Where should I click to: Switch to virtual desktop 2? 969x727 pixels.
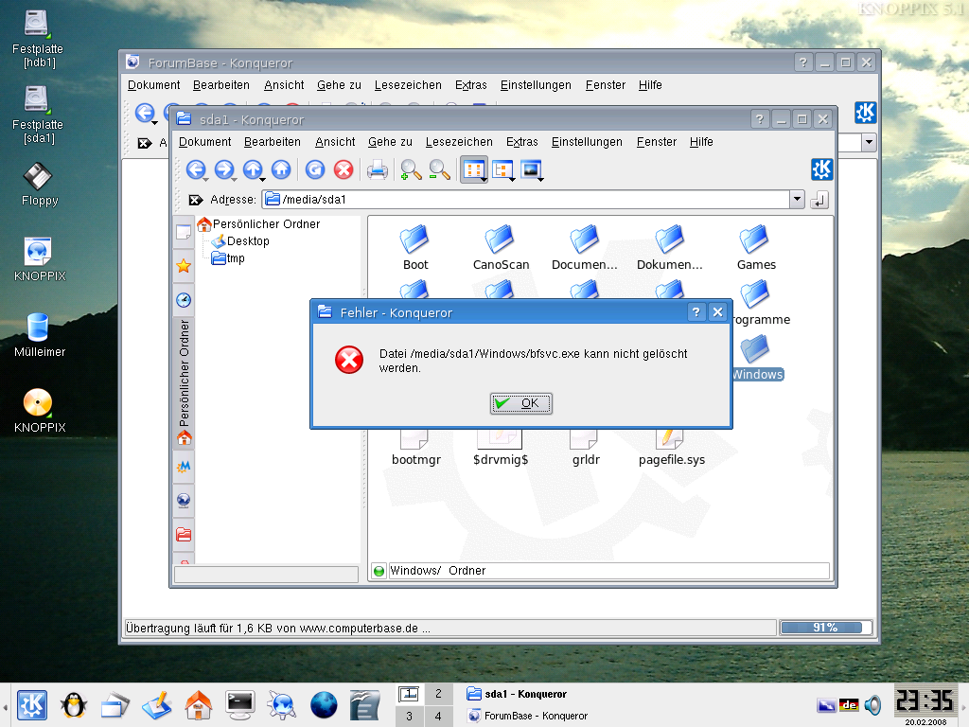438,694
